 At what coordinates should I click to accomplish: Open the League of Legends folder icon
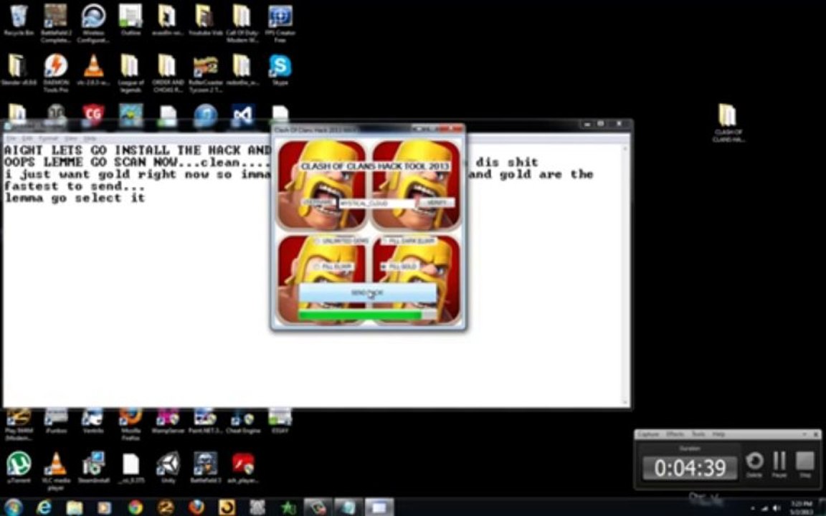(x=130, y=72)
